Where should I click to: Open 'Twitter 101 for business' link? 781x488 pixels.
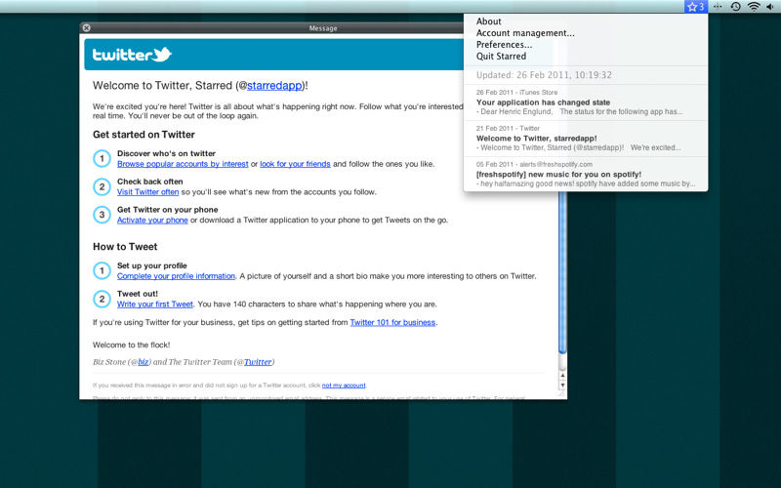point(392,322)
